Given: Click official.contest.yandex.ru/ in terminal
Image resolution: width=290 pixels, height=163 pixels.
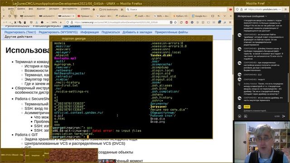Looking at the screenshot, I should 78,113.
